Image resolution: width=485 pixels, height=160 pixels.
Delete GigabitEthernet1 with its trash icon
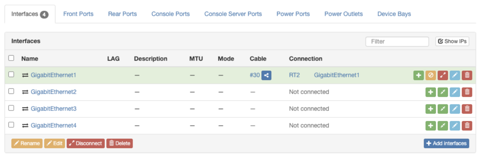point(467,75)
